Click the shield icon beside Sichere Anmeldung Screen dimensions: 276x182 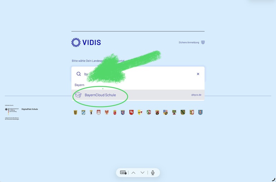coord(203,42)
